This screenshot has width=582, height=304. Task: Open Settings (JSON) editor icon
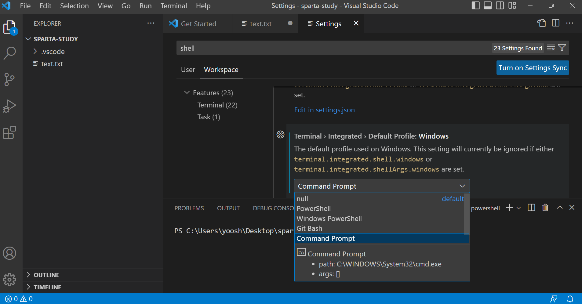(x=541, y=23)
